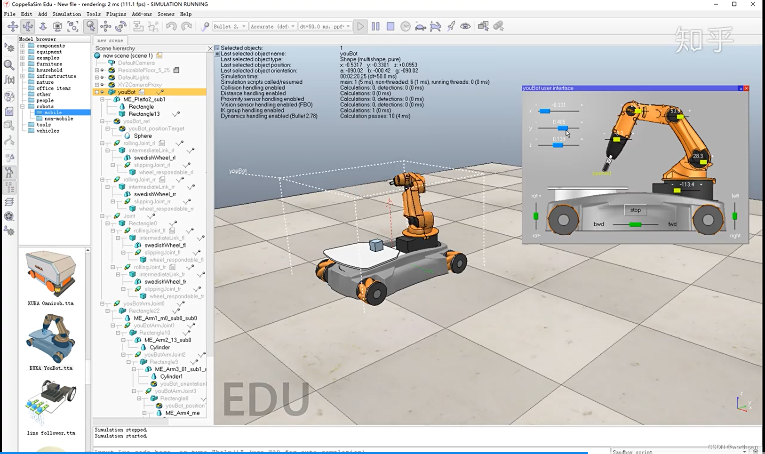Open the Add-ons menu
The image size is (765, 454).
pyautogui.click(x=142, y=14)
